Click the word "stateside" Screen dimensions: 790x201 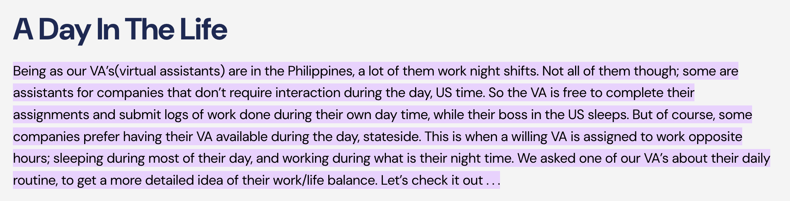(391, 137)
